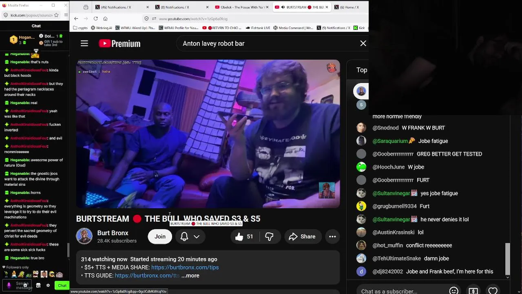Open Kick chat emoji picker
The width and height of the screenshot is (522, 294).
click(25, 285)
